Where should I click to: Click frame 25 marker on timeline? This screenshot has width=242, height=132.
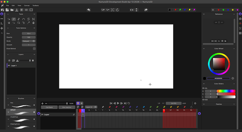(x=164, y=111)
